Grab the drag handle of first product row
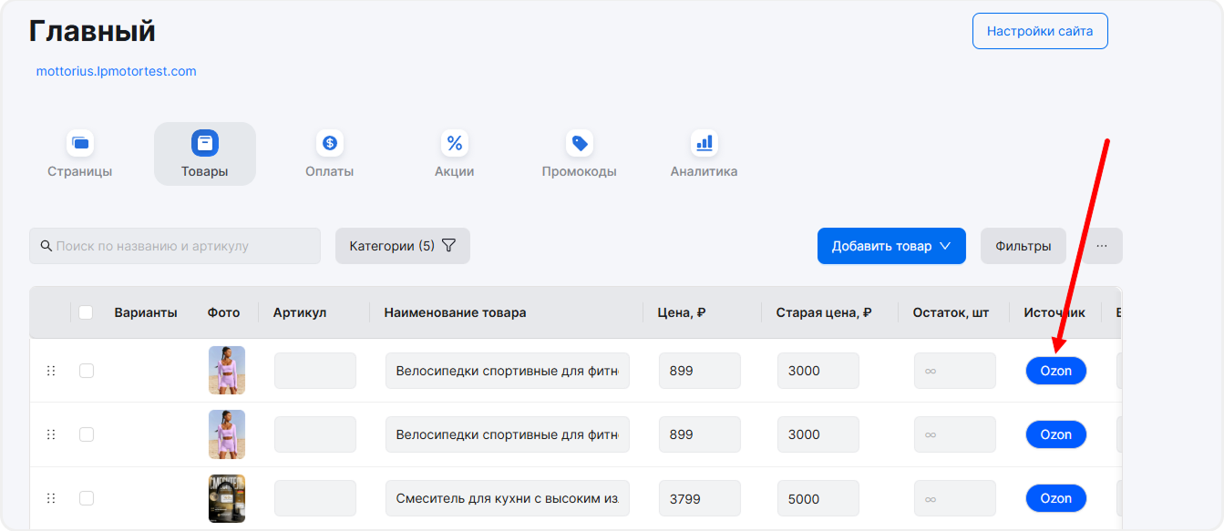1224x531 pixels. point(51,371)
